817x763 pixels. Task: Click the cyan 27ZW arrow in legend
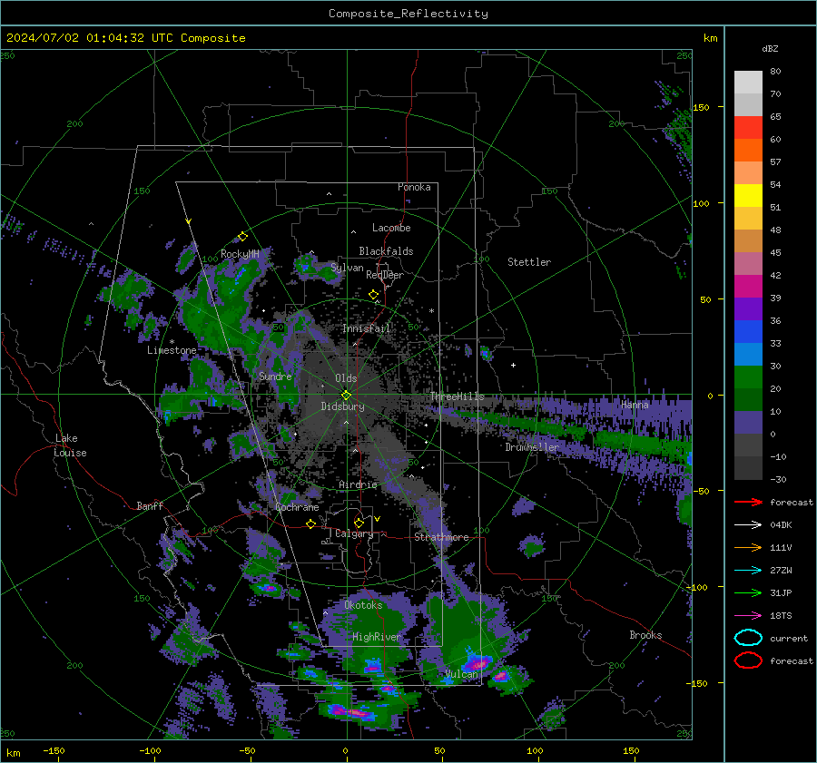tap(748, 571)
